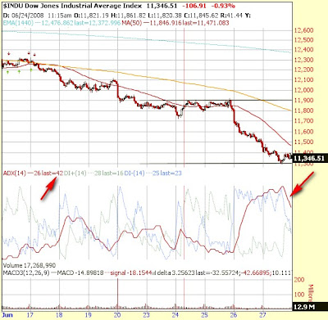The width and height of the screenshot is (328, 320).
Task: Select the MA(50) indicator label
Action: [x=132, y=23]
